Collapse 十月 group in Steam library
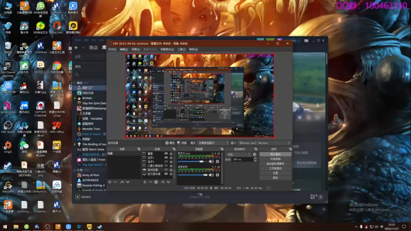 point(75,170)
